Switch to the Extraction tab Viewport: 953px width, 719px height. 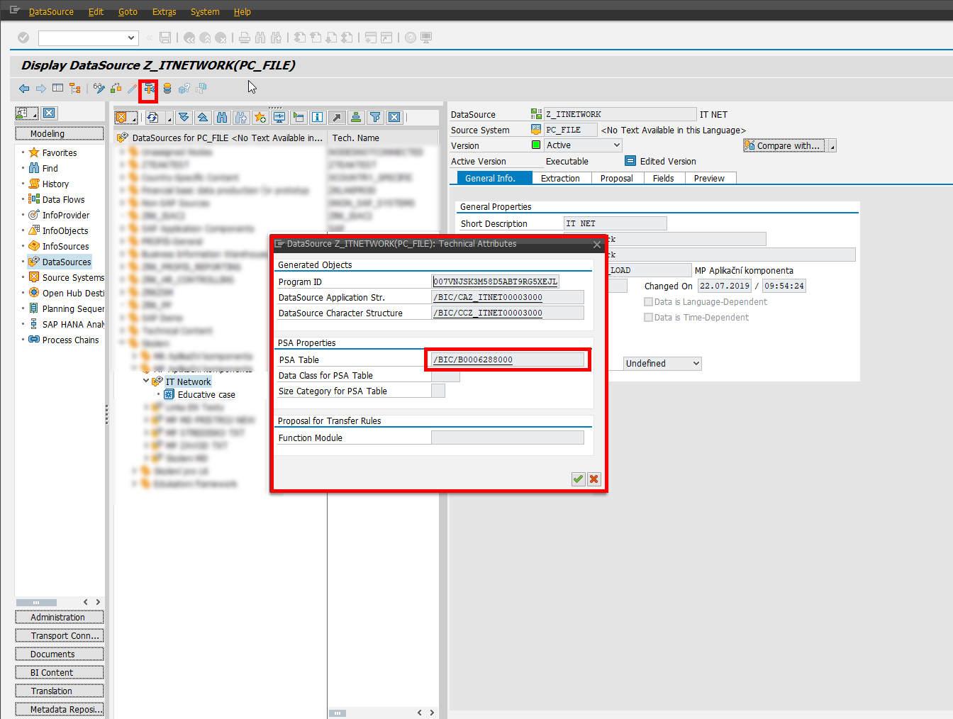pyautogui.click(x=561, y=178)
